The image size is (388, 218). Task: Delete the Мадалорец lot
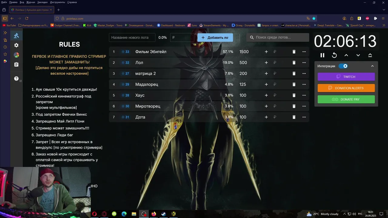pos(294,84)
